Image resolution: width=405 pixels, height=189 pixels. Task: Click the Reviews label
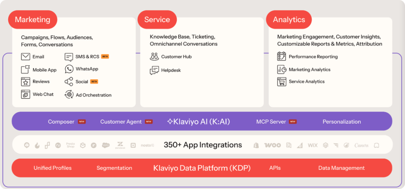tap(41, 82)
